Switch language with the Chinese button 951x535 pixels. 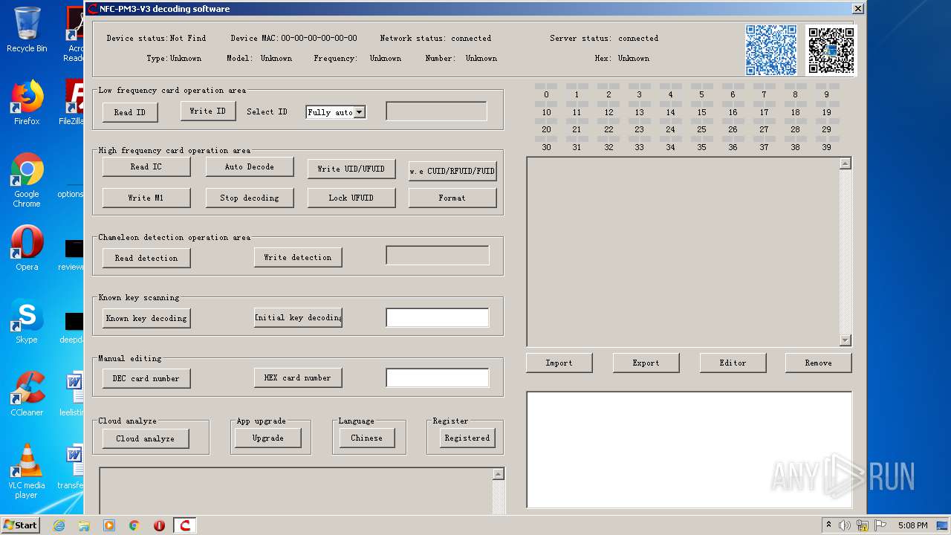point(367,438)
